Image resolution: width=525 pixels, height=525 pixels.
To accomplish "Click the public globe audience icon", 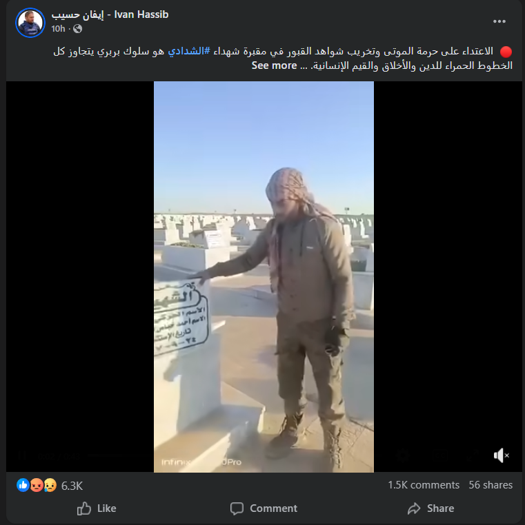I will click(77, 29).
